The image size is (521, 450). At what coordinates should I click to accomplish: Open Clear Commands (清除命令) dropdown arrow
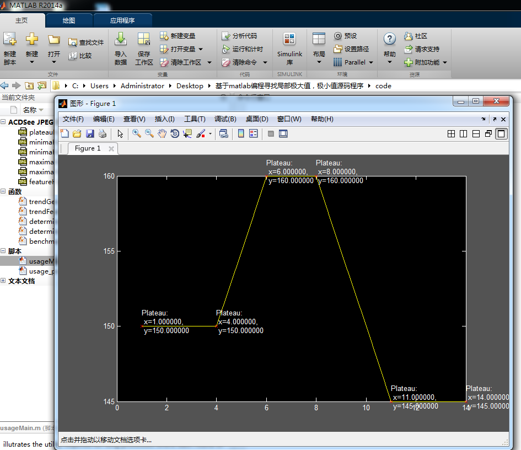click(265, 62)
